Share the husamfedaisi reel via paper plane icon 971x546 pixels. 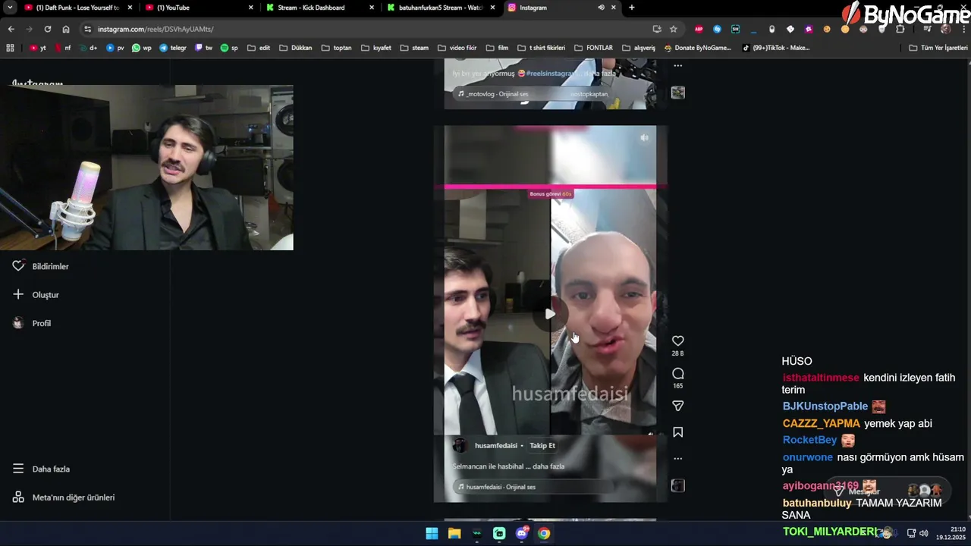678,406
